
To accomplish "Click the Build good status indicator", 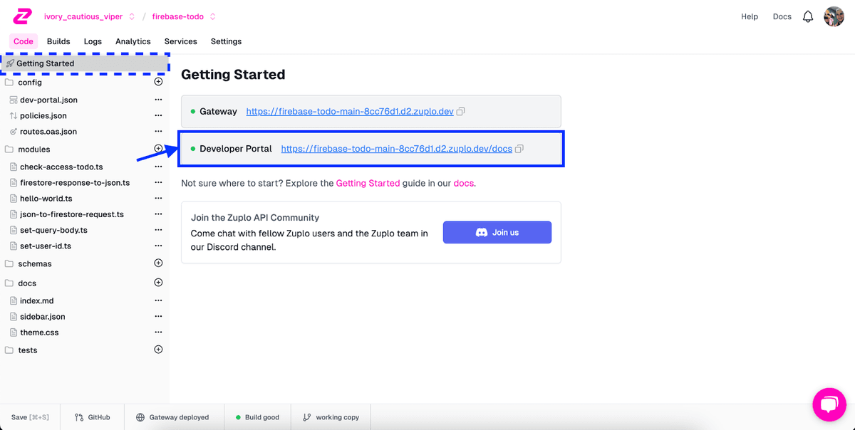I will coord(257,416).
